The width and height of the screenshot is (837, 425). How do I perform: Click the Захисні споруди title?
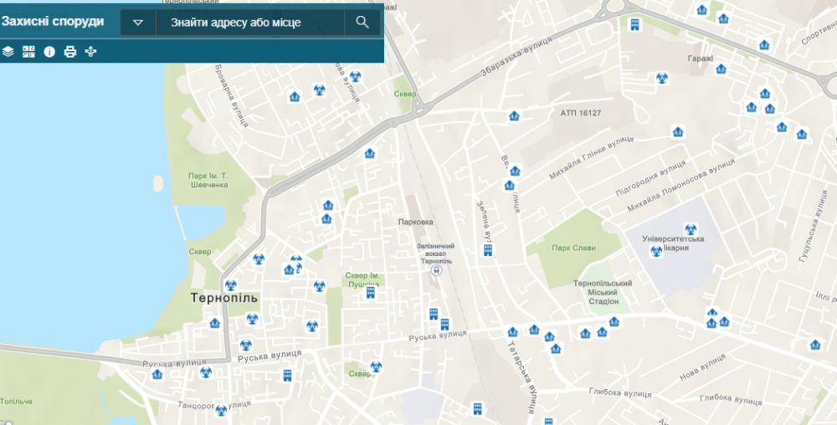[53, 21]
